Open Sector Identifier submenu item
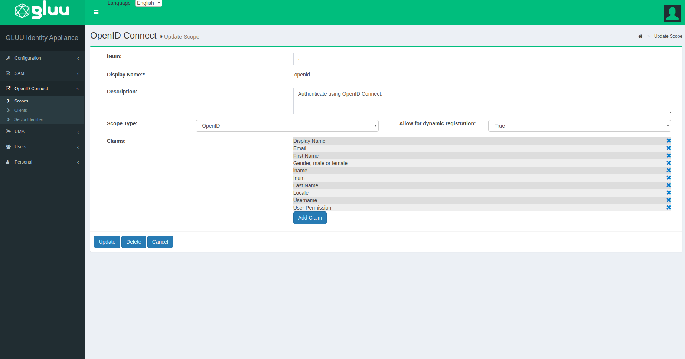This screenshot has width=685, height=359. coord(42,119)
